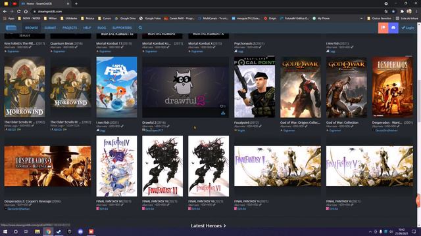Show hidden system tray icons chevron
Screen dimensions: 421x236
coord(370,231)
